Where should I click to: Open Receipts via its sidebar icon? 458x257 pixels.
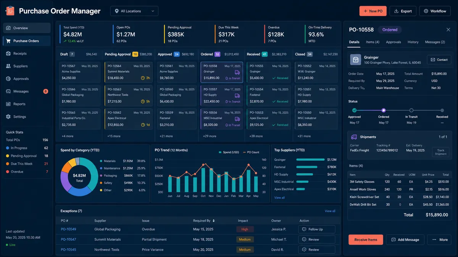[x=8, y=53]
